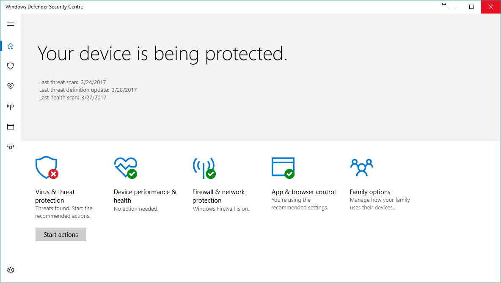Image resolution: width=501 pixels, height=283 pixels.
Task: Open Device performance & health sidebar heart
Action: point(11,86)
